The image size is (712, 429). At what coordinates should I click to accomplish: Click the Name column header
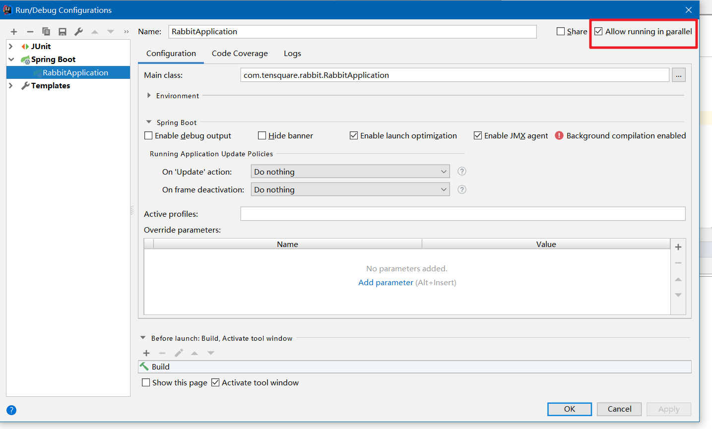click(x=288, y=244)
